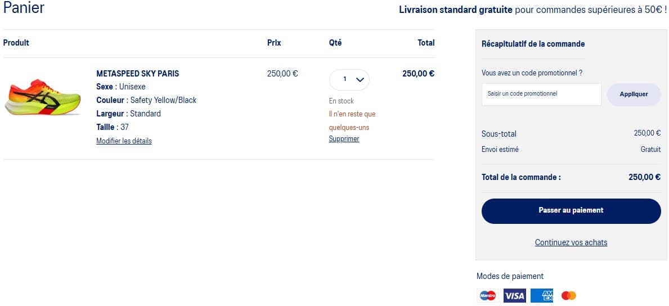This screenshot has width=669, height=306.
Task: Remove item with the Supprimer link
Action: [x=344, y=139]
